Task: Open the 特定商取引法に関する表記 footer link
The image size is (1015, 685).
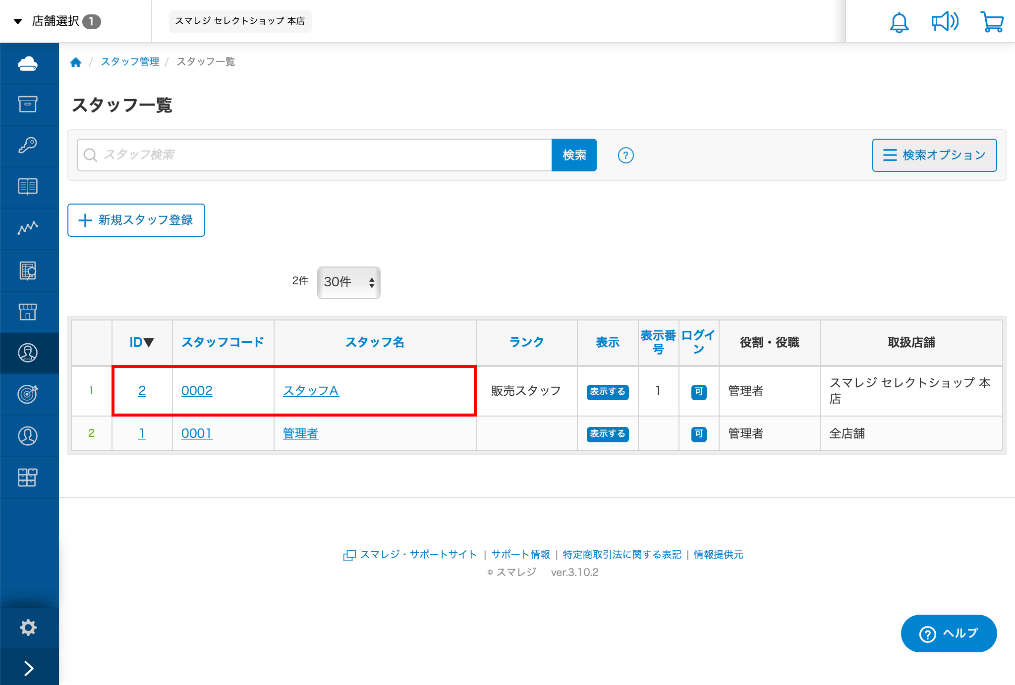Action: point(622,555)
